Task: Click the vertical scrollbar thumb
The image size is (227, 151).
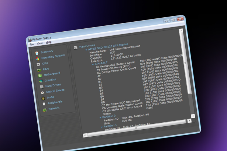Action: 185,63
